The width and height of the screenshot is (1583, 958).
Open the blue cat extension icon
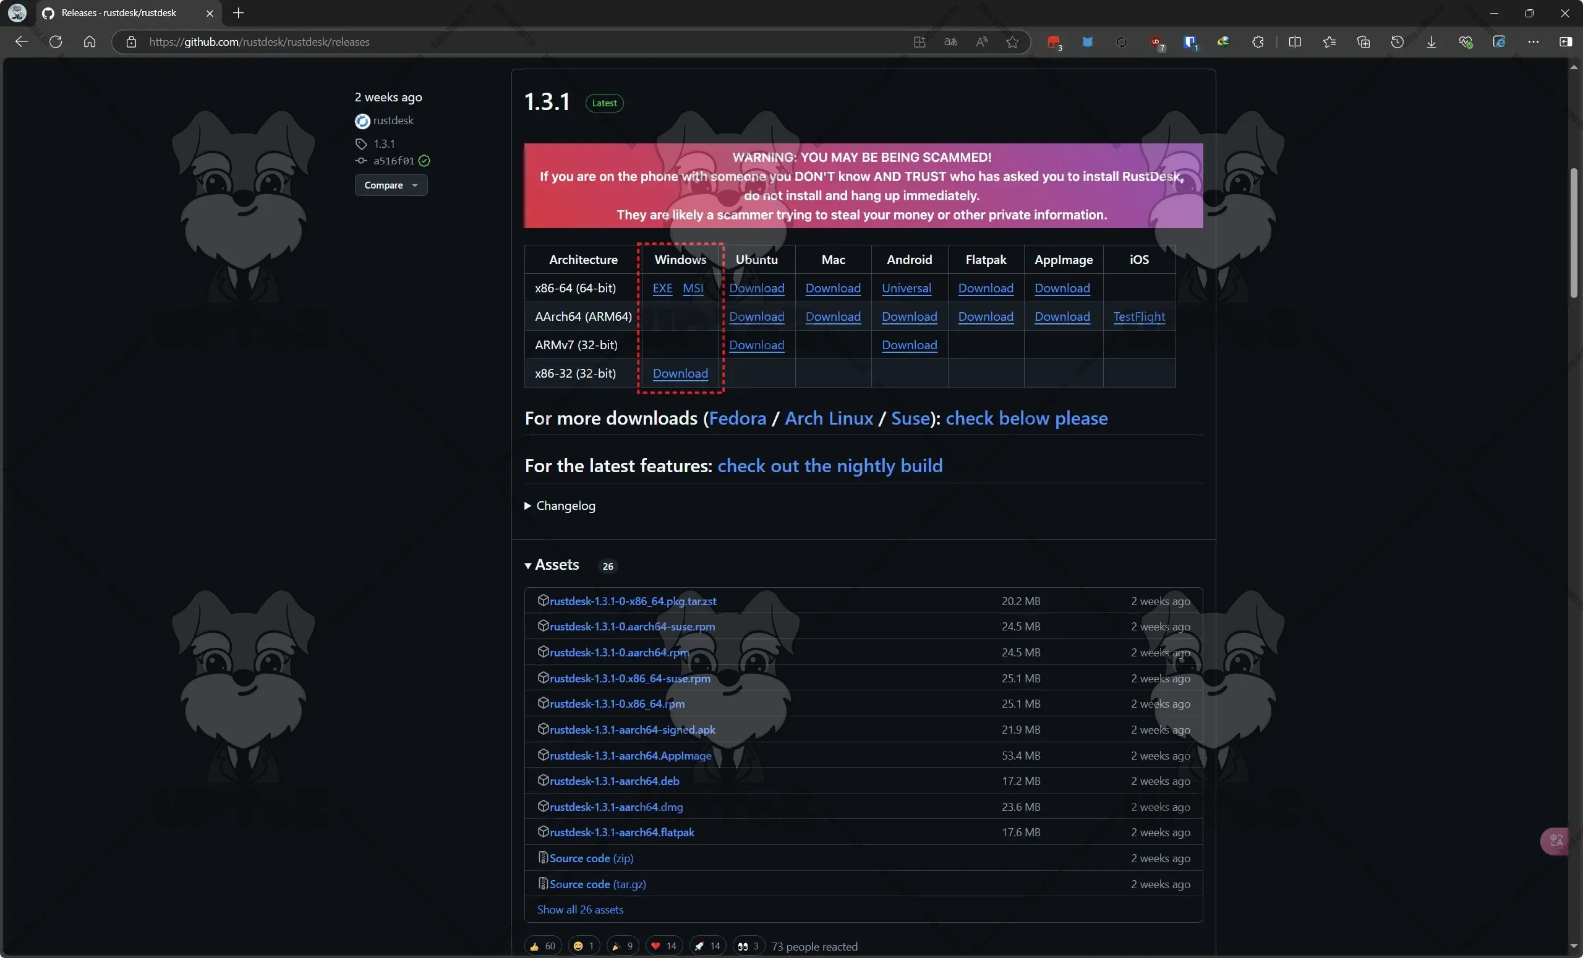coord(1088,42)
